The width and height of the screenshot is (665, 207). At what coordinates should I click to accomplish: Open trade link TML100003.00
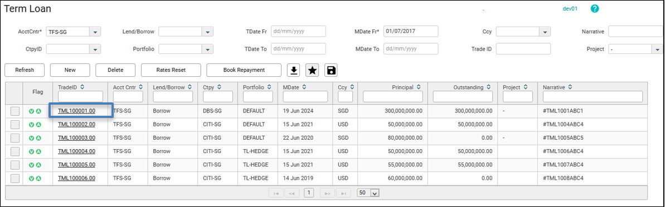[x=76, y=138]
